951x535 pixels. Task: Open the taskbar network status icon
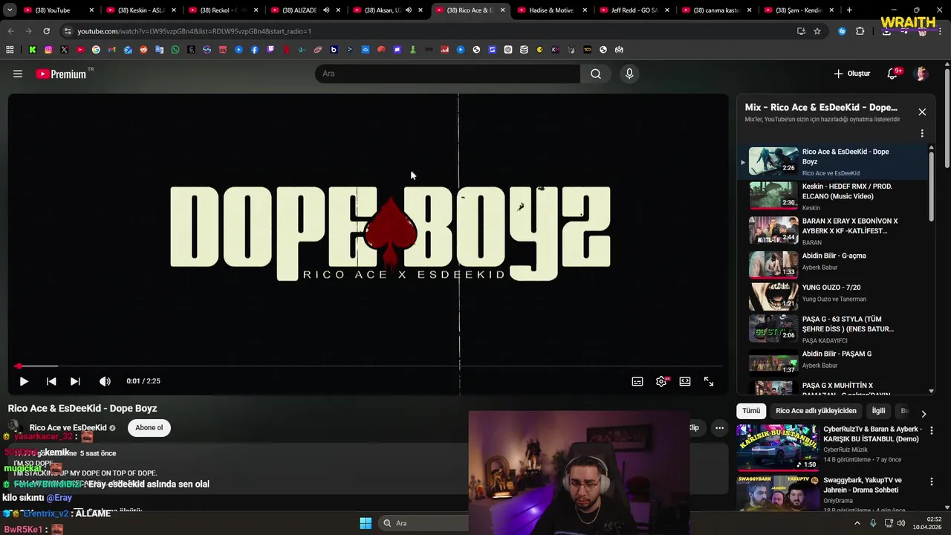click(889, 523)
